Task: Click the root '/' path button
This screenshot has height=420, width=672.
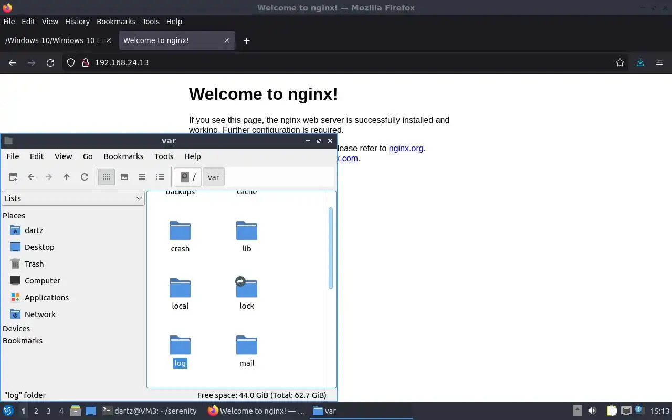Action: (188, 177)
